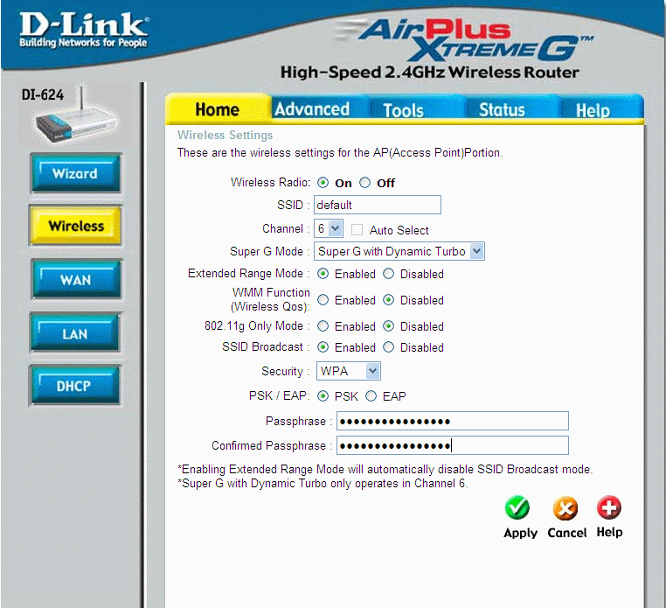Open the Channel dropdown
Image resolution: width=666 pixels, height=608 pixels.
pos(329,228)
